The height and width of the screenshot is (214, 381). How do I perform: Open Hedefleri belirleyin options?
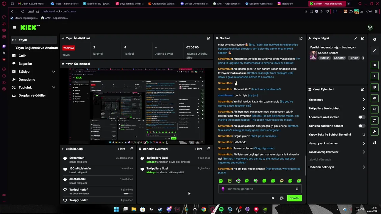coord(337,167)
